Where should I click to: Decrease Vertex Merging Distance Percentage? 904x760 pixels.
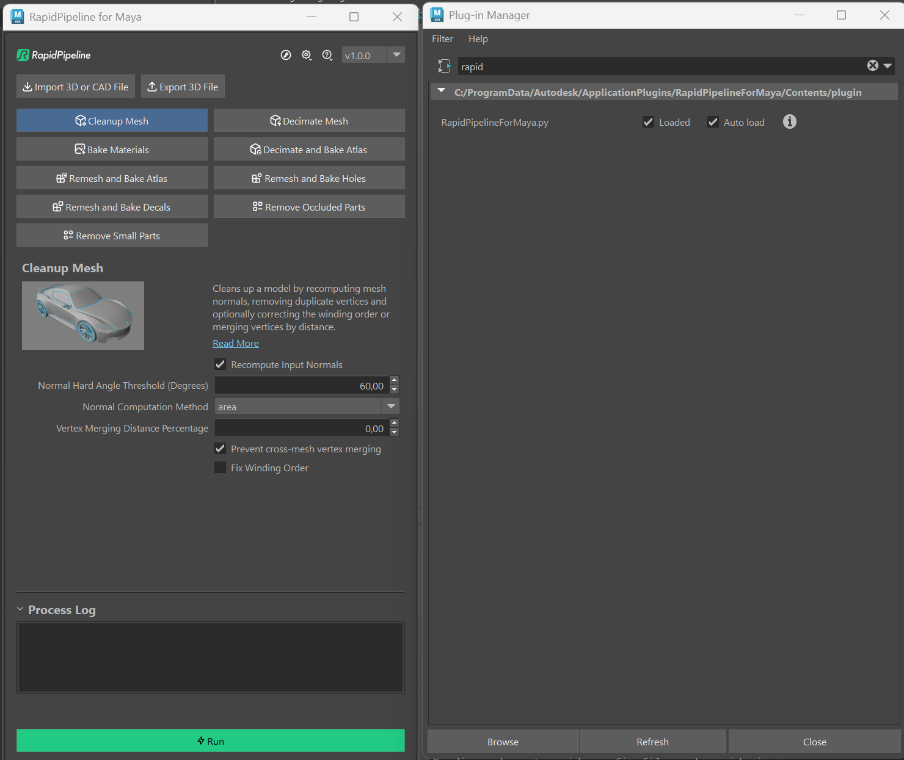[394, 432]
